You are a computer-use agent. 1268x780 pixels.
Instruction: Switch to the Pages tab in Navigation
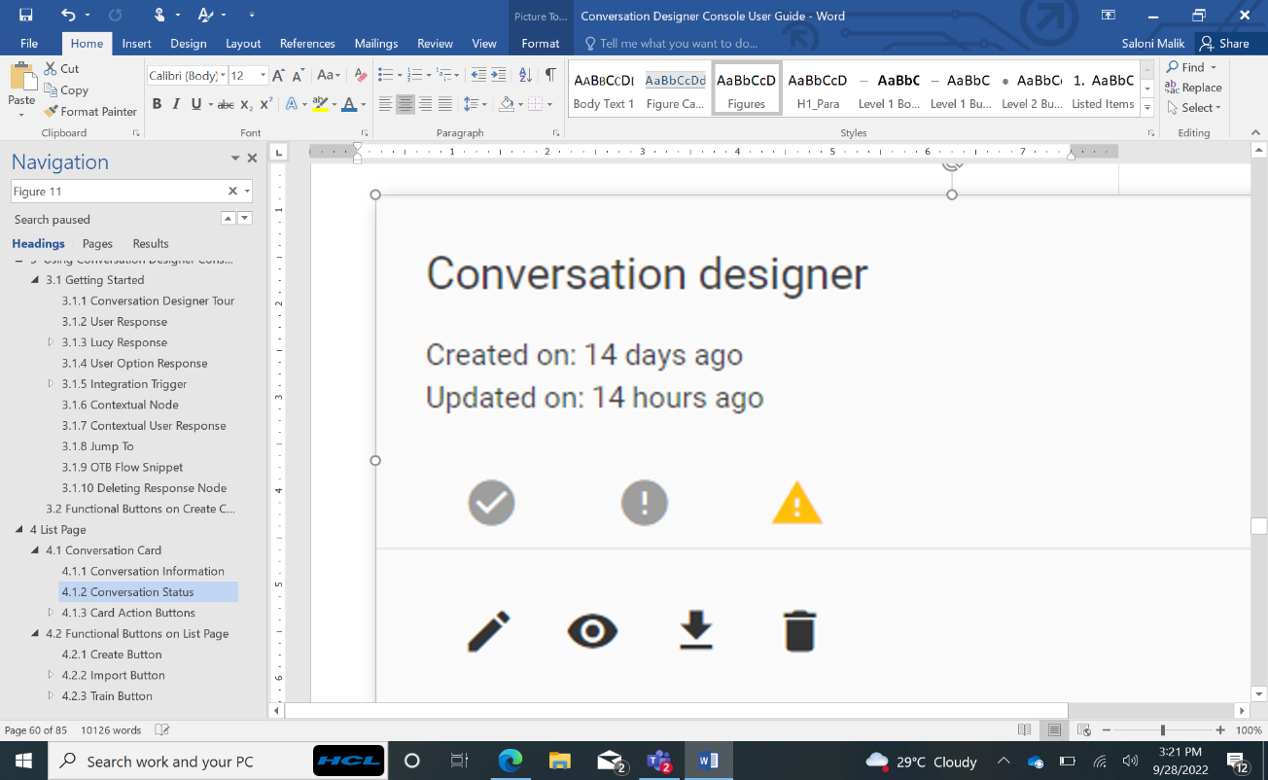click(97, 244)
